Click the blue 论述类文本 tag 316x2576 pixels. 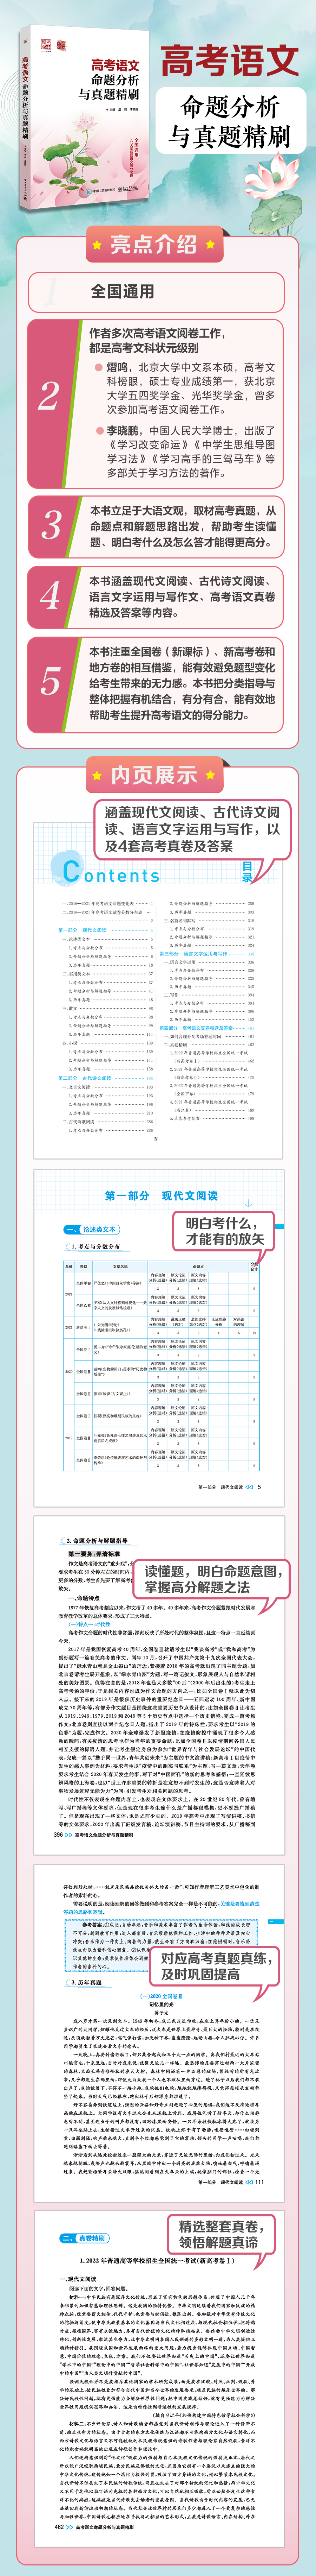[92, 1230]
